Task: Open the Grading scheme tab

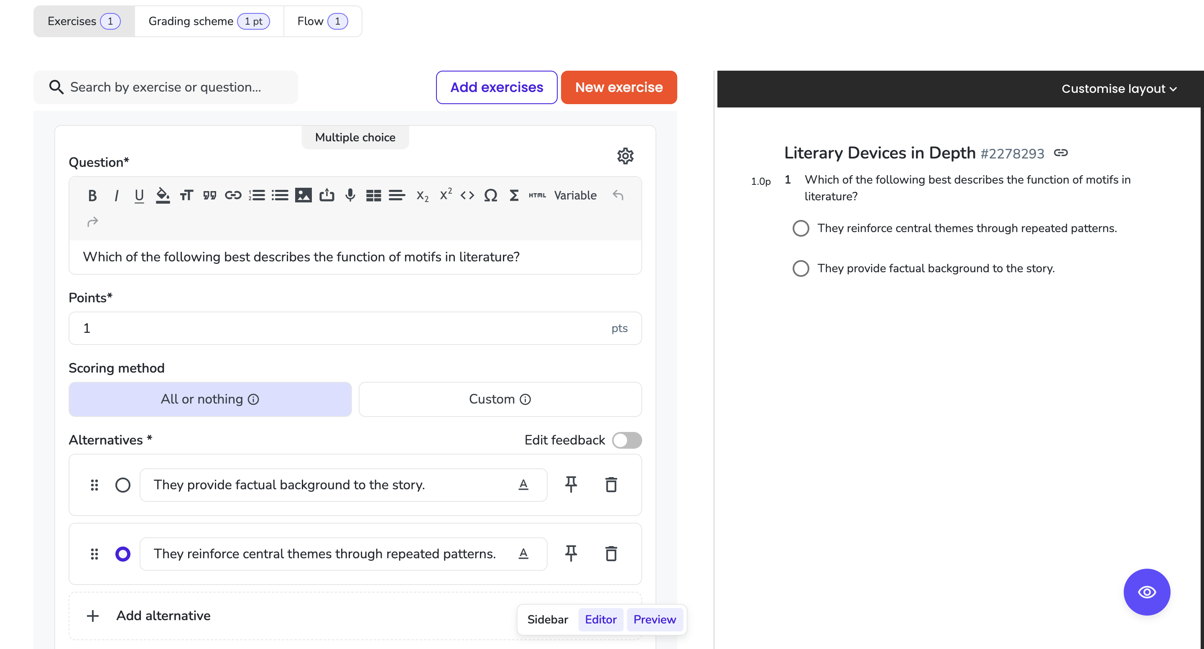Action: point(209,21)
